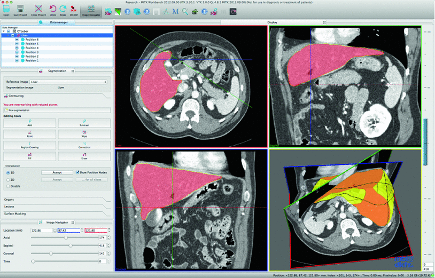Click the segmentation plugin toolbar icon
Viewport: 435px width, 278px height.
pyautogui.click(x=214, y=11)
